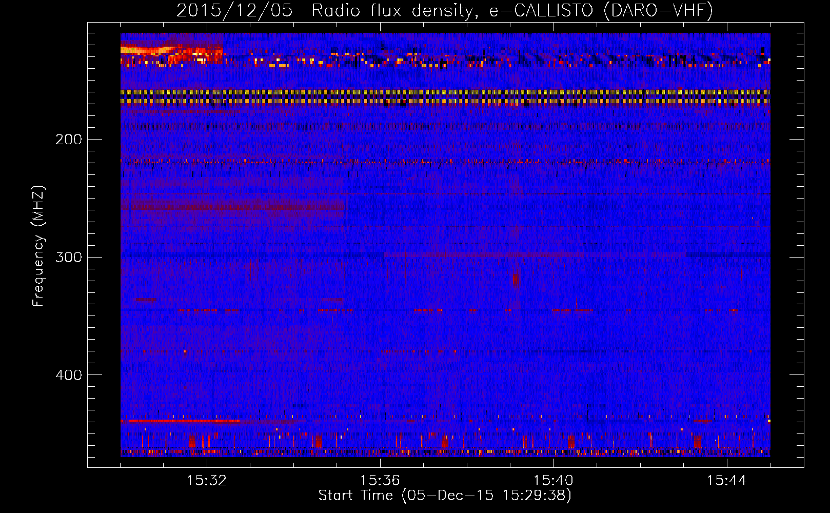This screenshot has width=830, height=513.
Task: Click the 15:36 time tick label
Action: pyautogui.click(x=380, y=480)
